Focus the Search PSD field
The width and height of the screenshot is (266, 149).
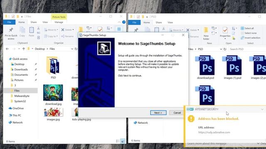coord(247,49)
